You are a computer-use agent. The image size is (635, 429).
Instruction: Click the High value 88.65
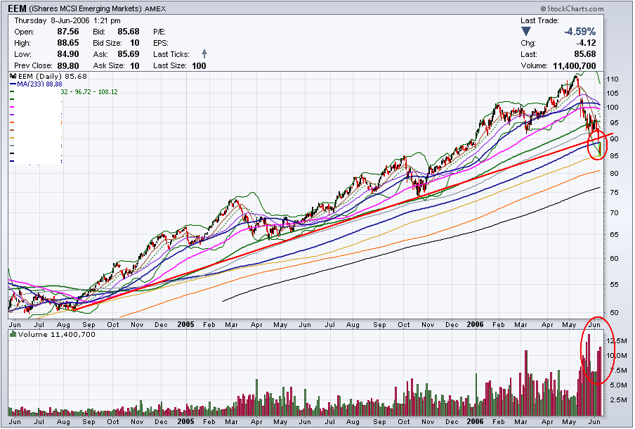(67, 43)
